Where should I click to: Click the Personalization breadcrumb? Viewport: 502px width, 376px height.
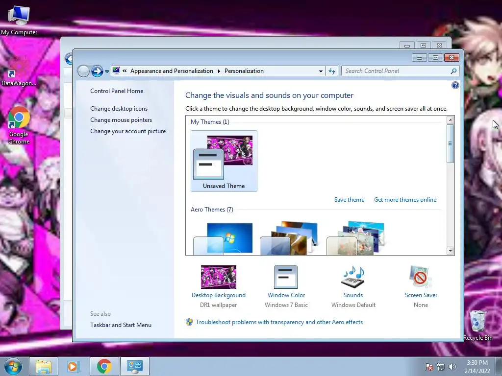tap(244, 71)
